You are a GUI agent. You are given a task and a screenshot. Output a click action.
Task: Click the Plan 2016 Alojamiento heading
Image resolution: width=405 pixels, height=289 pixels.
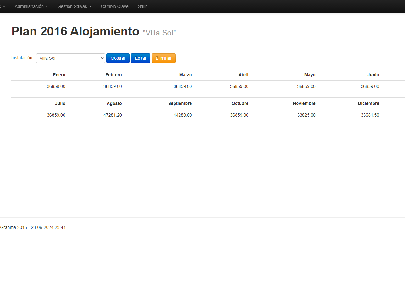click(x=75, y=31)
